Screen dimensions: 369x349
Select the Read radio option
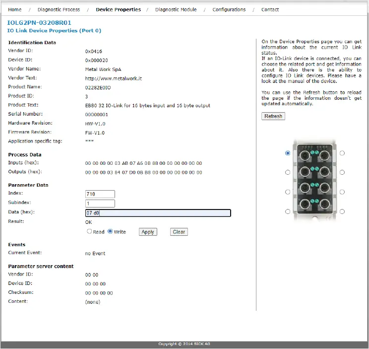89,231
